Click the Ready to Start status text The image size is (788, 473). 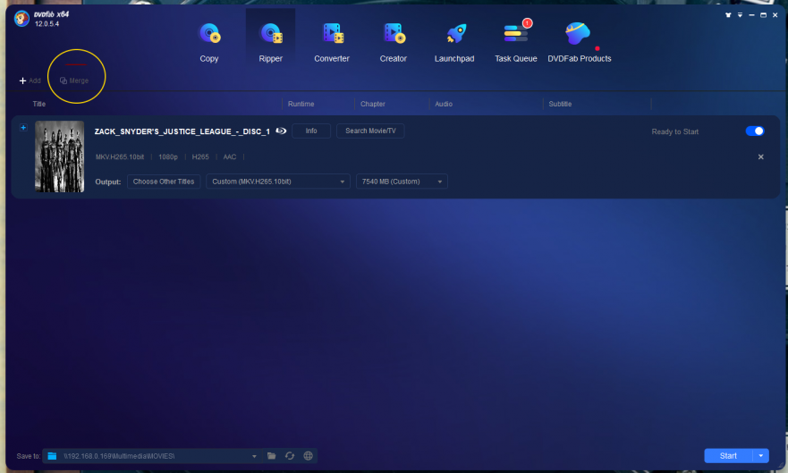[x=675, y=131]
